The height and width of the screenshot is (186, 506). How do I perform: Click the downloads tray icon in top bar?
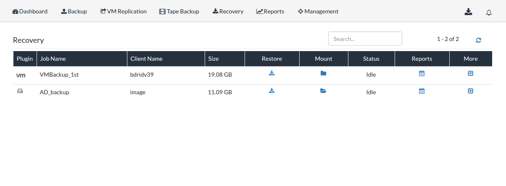pos(469,12)
